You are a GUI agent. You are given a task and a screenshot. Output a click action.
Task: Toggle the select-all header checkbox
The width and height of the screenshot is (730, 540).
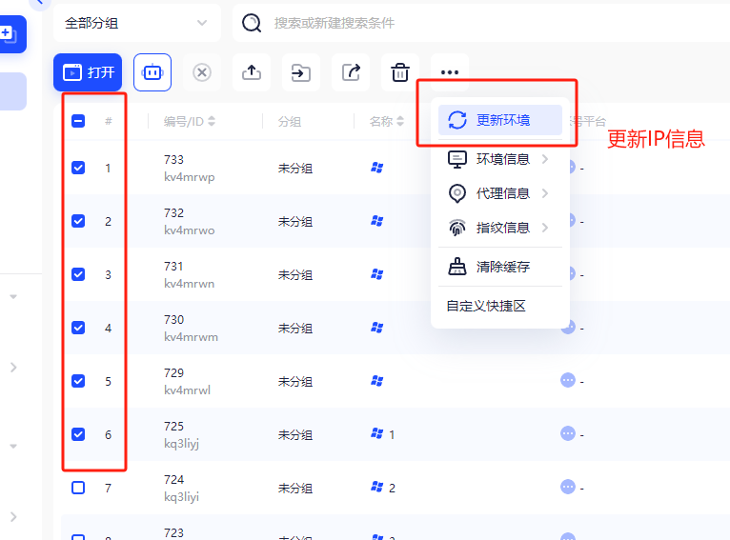[78, 121]
